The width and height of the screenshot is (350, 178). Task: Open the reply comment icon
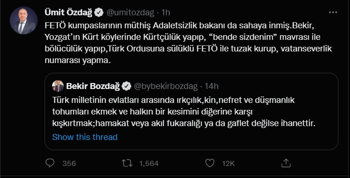coord(50,163)
